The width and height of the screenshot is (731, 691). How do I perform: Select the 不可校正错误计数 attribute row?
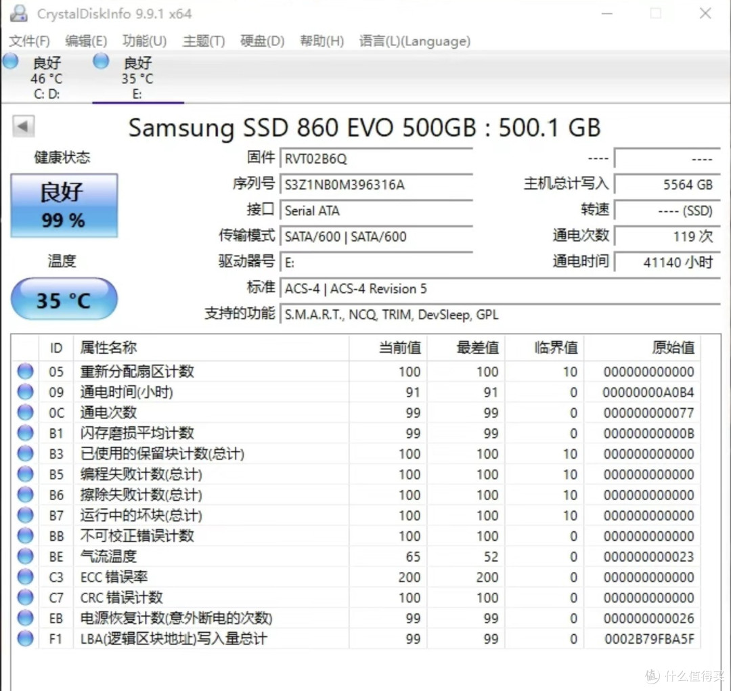pyautogui.click(x=356, y=536)
